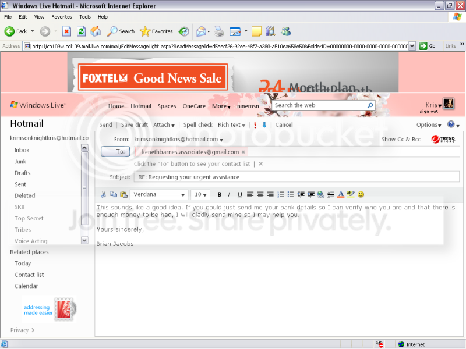Open the Favorites star button
This screenshot has height=349, width=466.
pyautogui.click(x=156, y=31)
